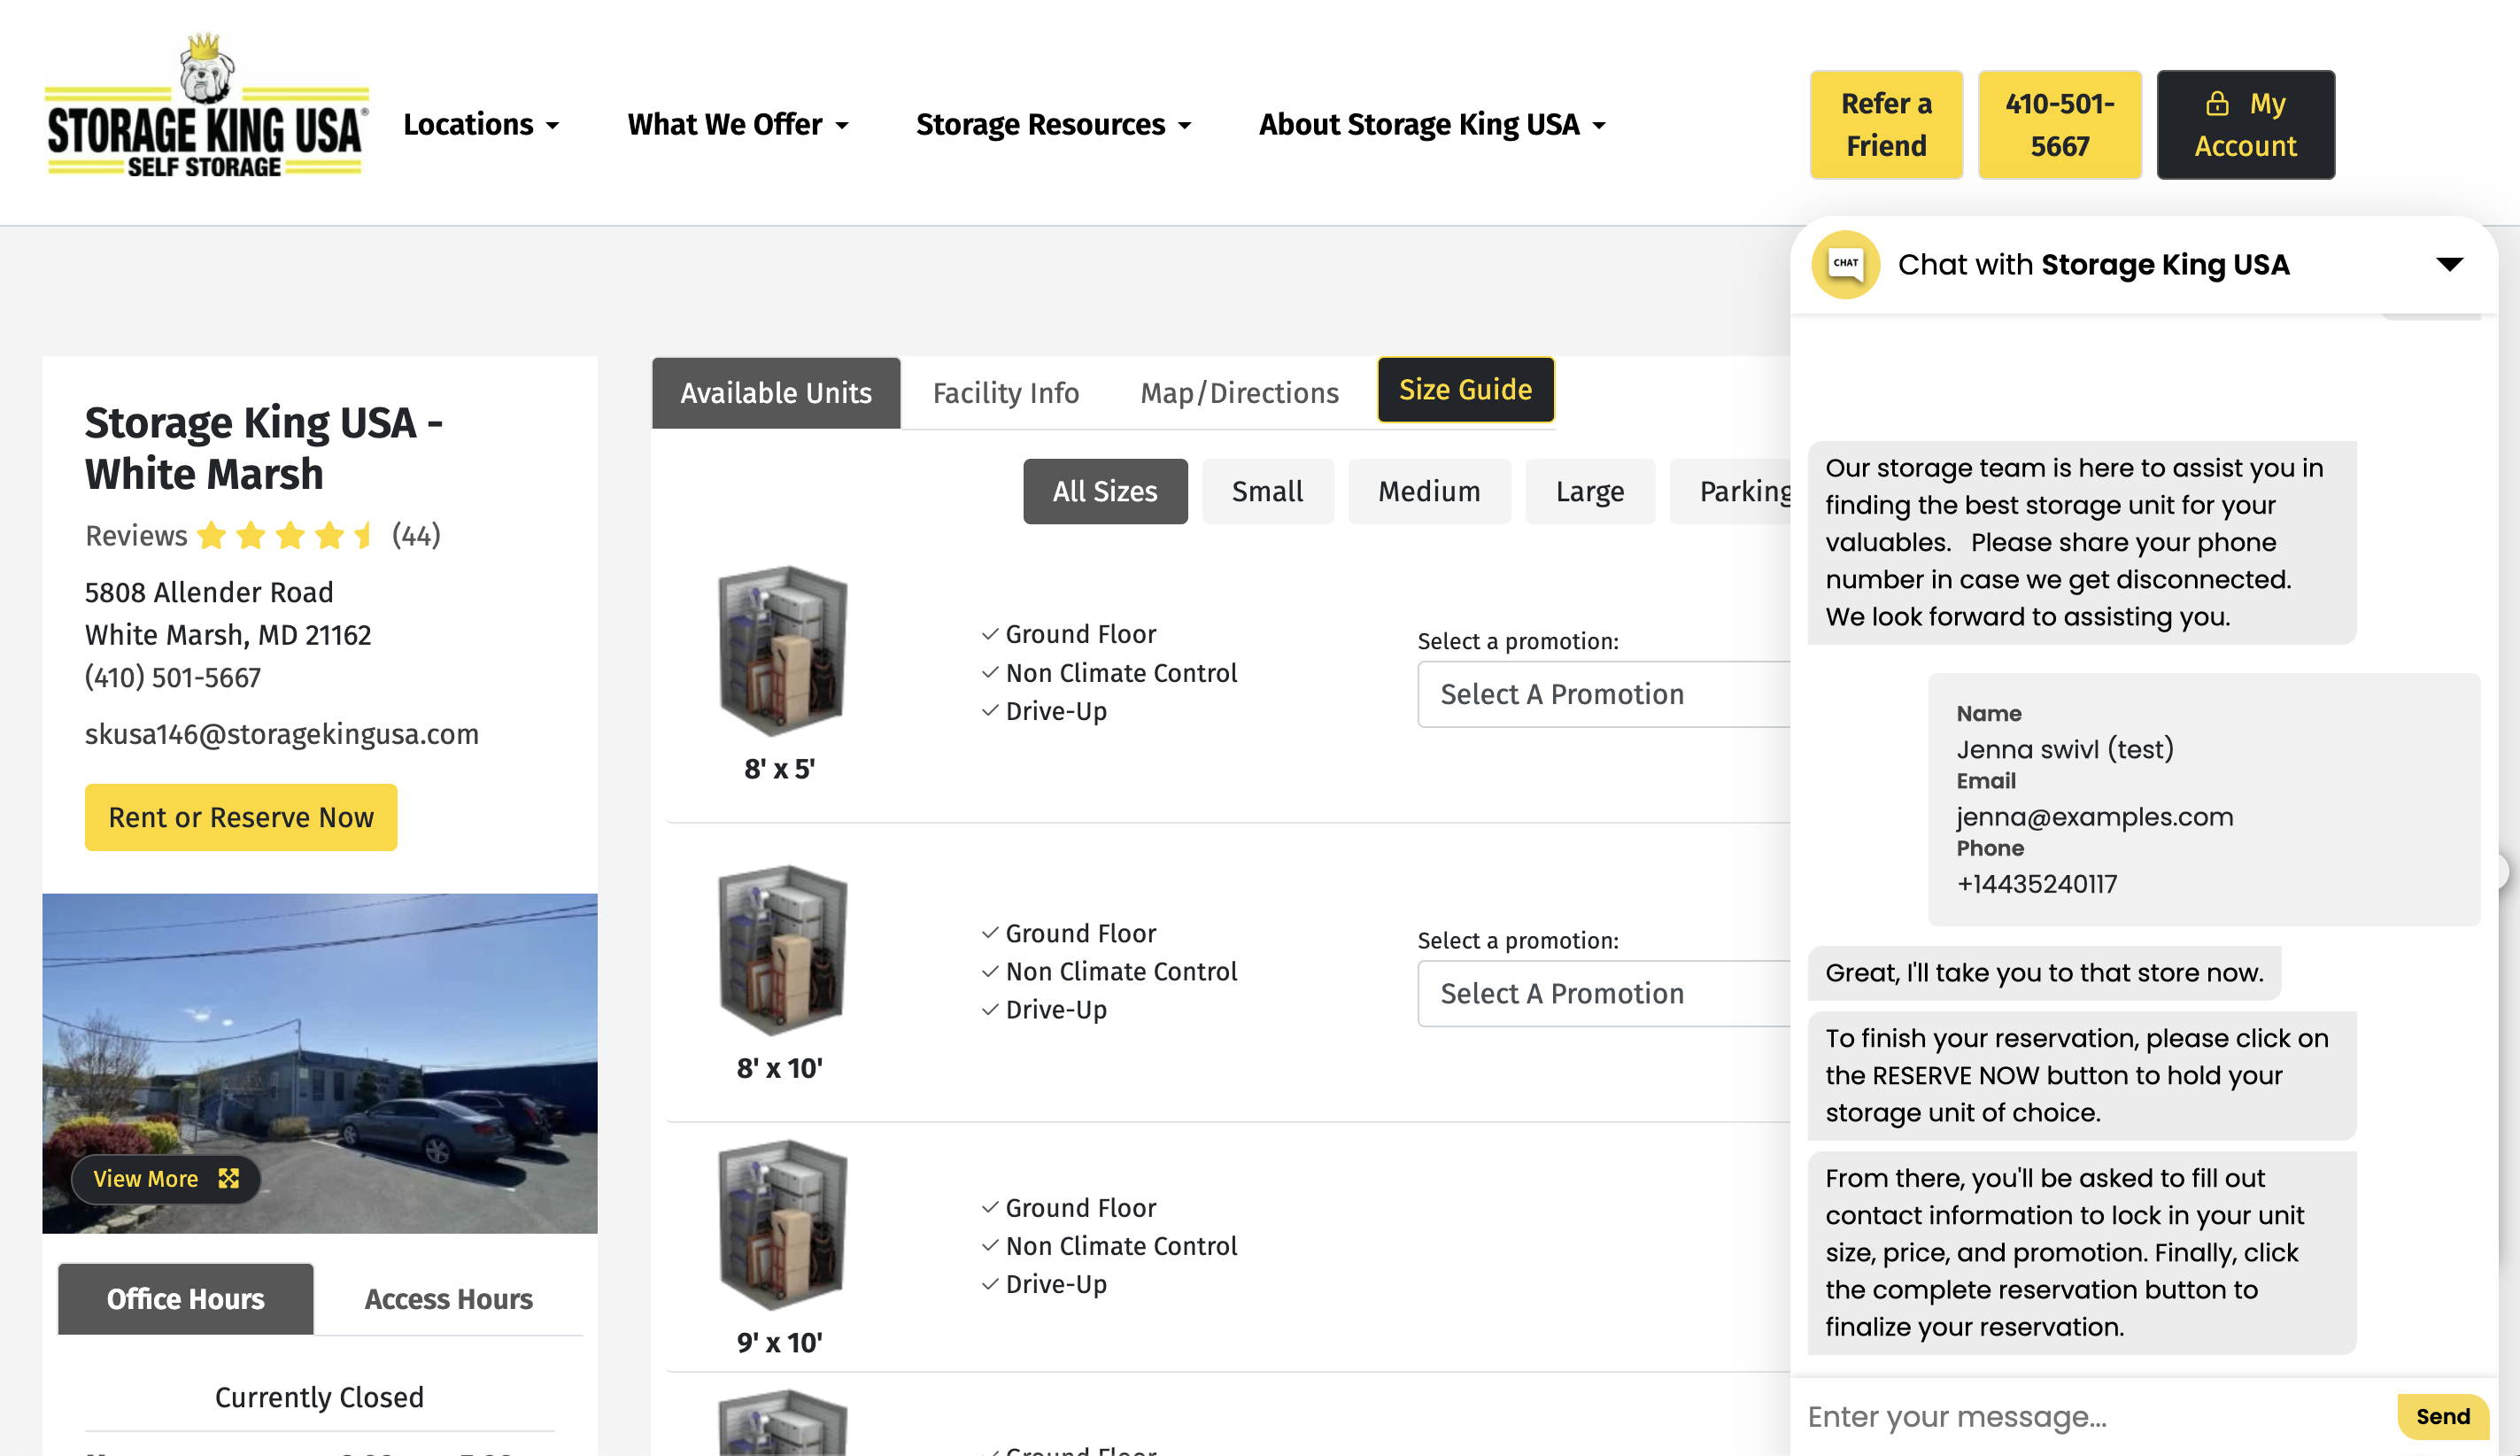Click the lock icon in My Account
The height and width of the screenshot is (1456, 2520).
point(2216,103)
